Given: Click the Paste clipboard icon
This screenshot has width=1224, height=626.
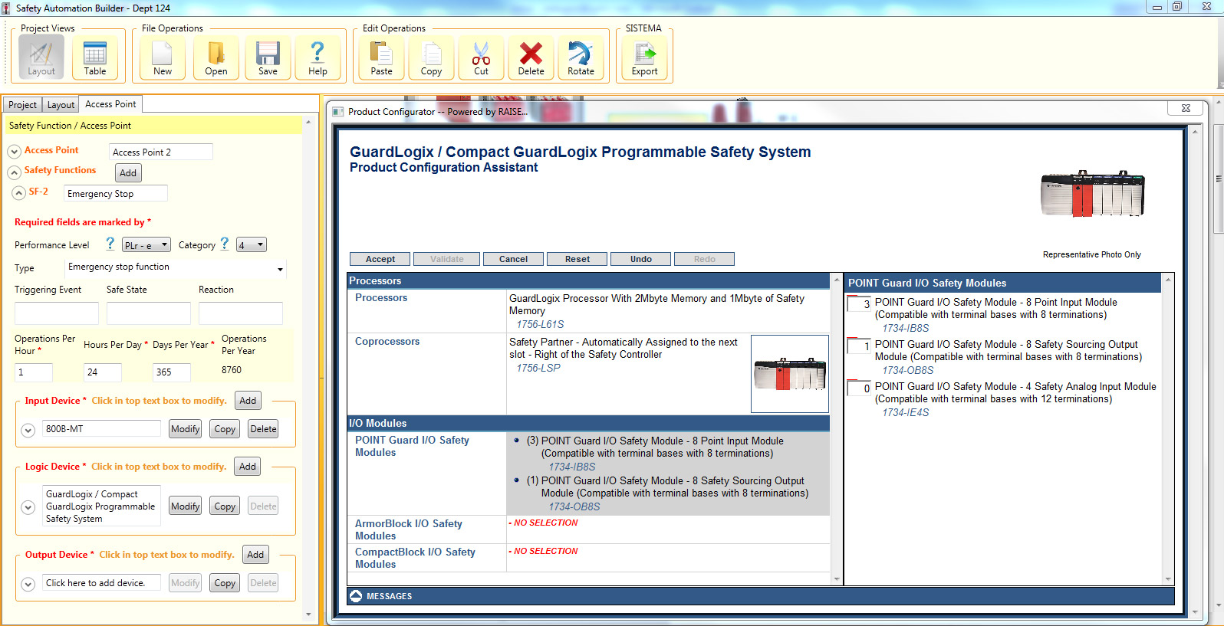Looking at the screenshot, I should [381, 57].
